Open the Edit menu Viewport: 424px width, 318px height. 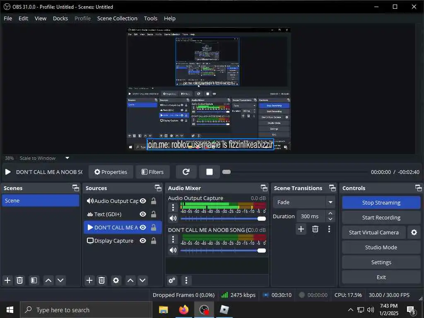(23, 18)
